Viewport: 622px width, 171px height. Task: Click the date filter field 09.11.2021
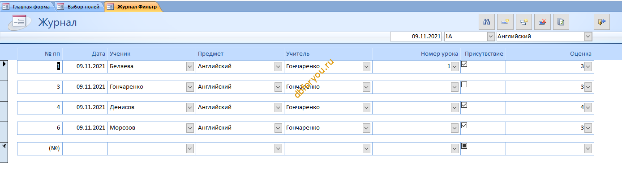416,37
